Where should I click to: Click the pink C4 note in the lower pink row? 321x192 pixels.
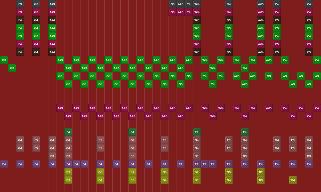[x=293, y=116]
